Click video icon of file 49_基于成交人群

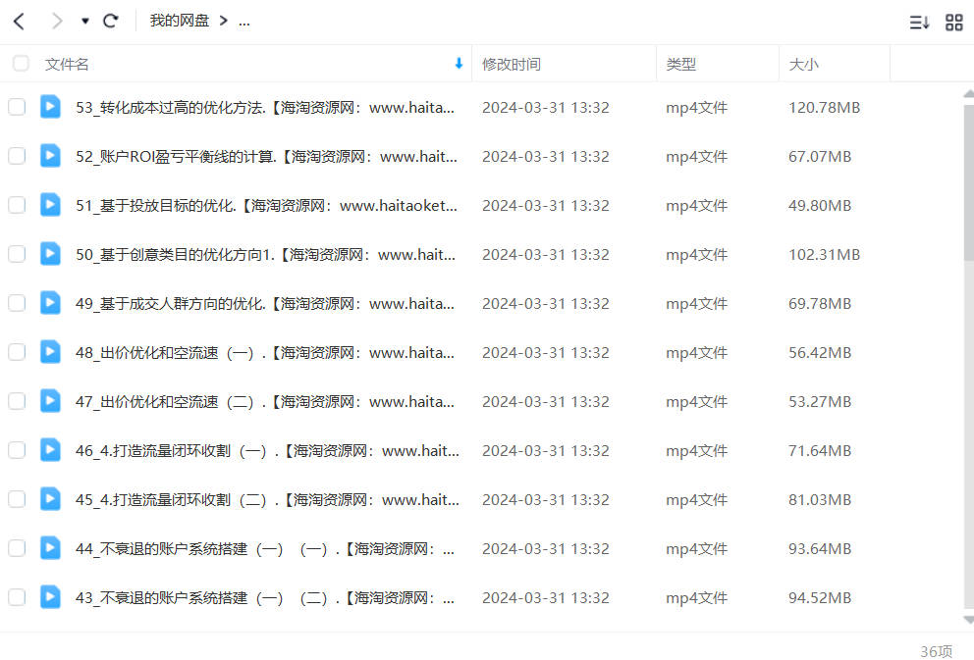(x=50, y=303)
